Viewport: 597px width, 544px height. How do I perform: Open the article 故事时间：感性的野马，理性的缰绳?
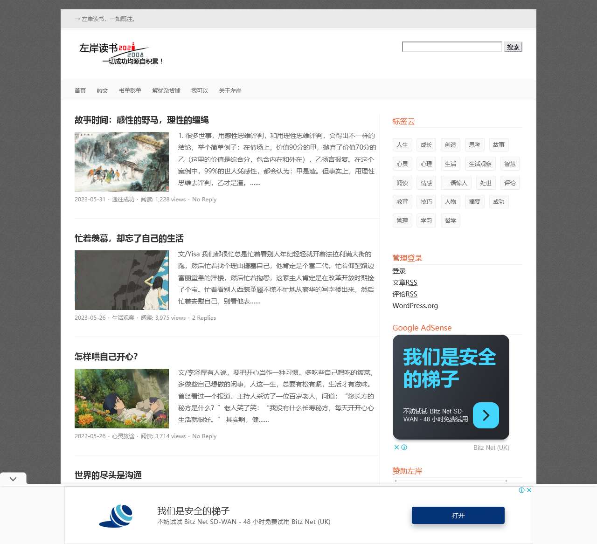pyautogui.click(x=142, y=120)
